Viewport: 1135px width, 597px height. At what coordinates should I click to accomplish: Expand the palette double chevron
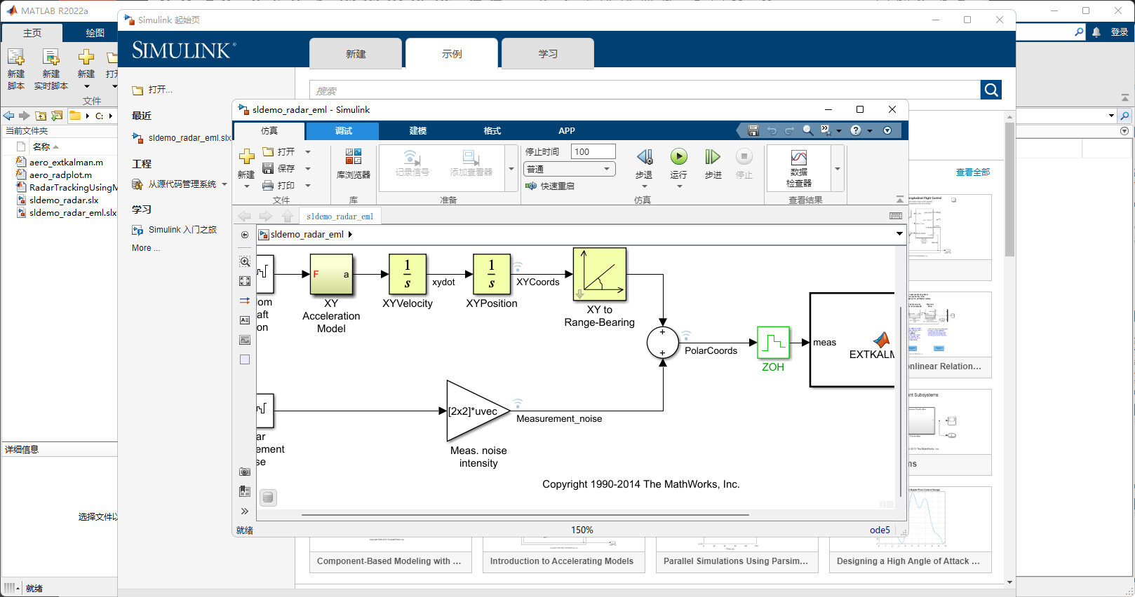click(245, 511)
